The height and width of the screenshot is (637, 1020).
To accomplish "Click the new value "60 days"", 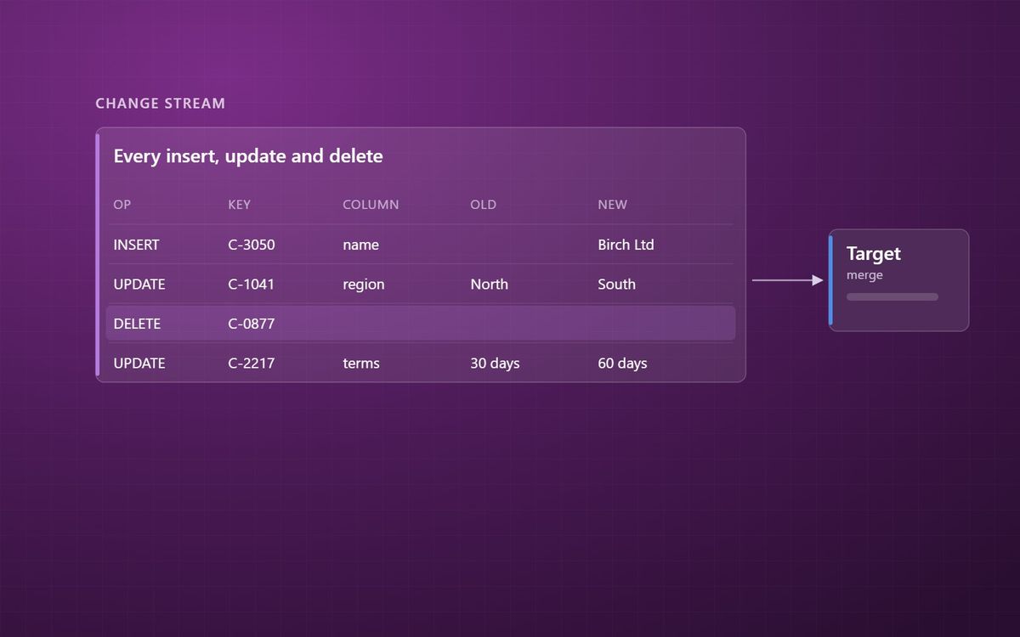I will coord(622,364).
